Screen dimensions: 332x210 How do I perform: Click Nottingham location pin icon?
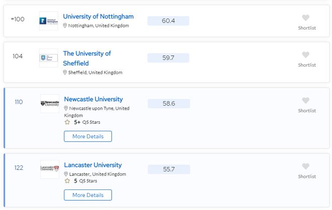(x=65, y=26)
